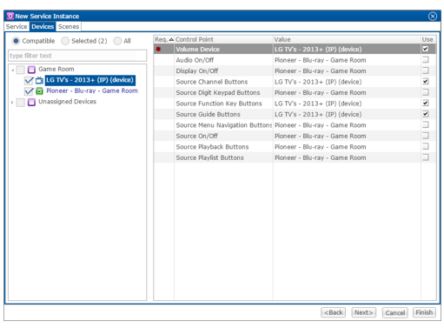Check Use for Source Playback Buttons
This screenshot has width=444, height=328.
pos(425,146)
